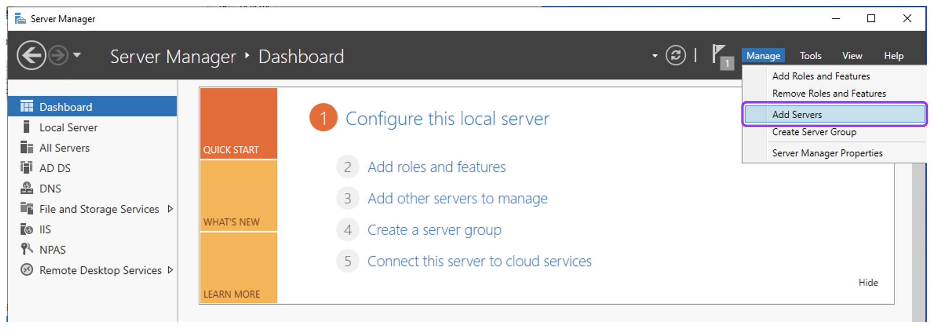Select DNS in the sidebar
This screenshot has height=331, width=933.
(92, 188)
